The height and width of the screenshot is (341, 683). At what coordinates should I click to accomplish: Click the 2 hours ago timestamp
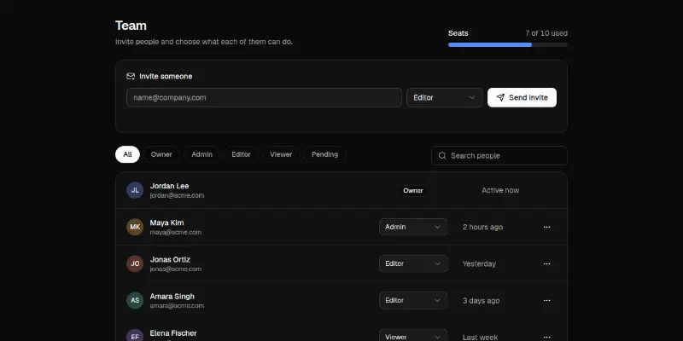(x=482, y=227)
